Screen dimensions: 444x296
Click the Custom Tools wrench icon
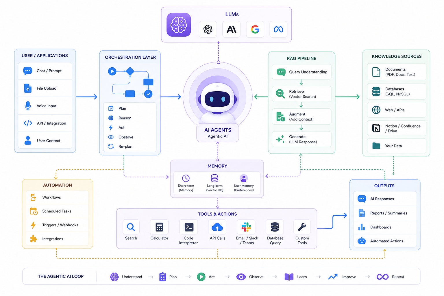[302, 227]
